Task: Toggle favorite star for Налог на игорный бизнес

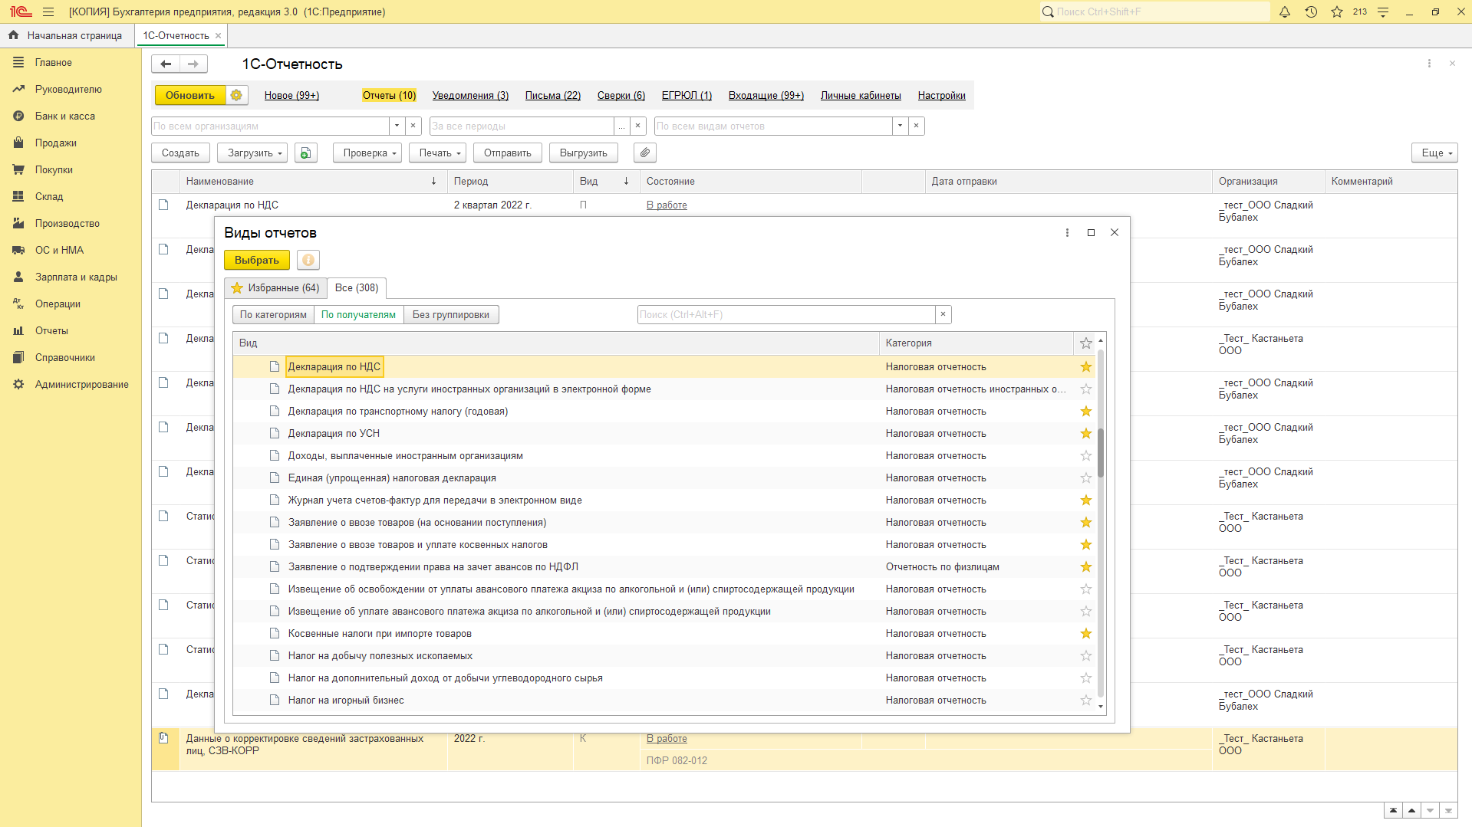Action: coord(1086,701)
